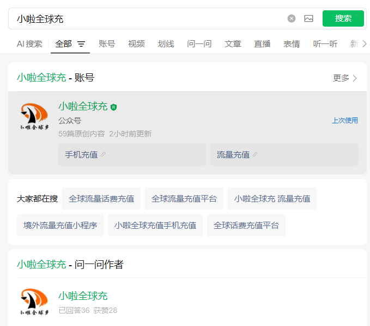Select the 全部 tab
Viewport: 370px width, 326px height.
tap(63, 44)
